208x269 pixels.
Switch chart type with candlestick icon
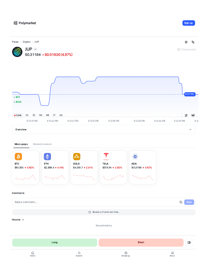coord(193,115)
